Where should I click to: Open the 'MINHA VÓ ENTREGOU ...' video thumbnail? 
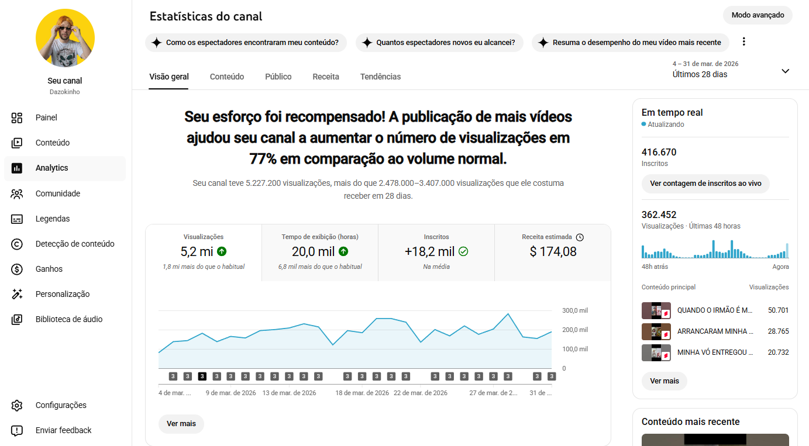pos(656,352)
